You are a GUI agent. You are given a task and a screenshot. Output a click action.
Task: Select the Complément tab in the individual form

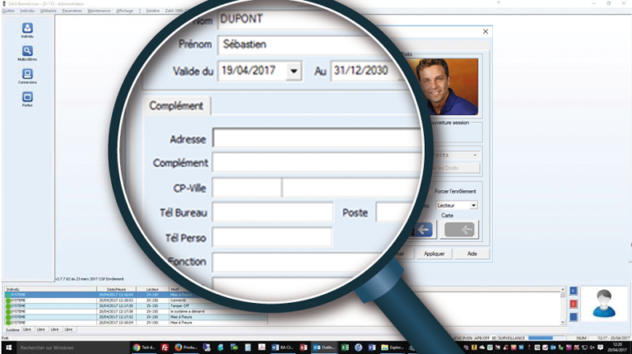click(x=176, y=105)
